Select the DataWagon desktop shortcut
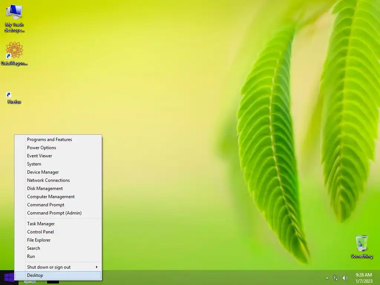This screenshot has height=285, width=380. [x=14, y=53]
